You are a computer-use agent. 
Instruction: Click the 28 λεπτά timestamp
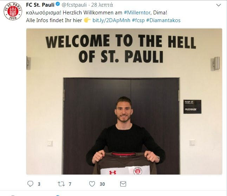pyautogui.click(x=102, y=5)
